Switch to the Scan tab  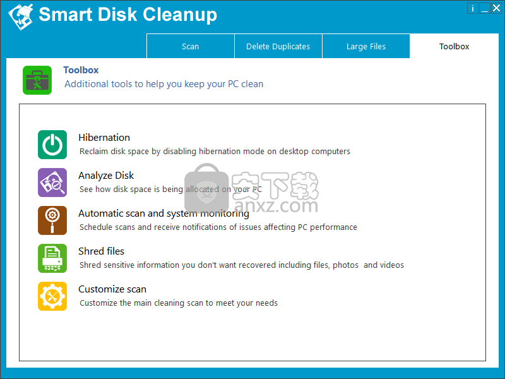point(191,46)
